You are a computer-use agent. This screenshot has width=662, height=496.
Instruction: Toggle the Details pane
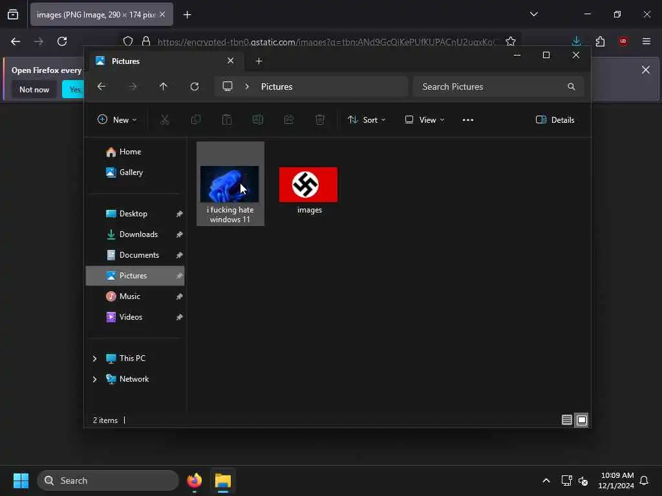point(555,120)
